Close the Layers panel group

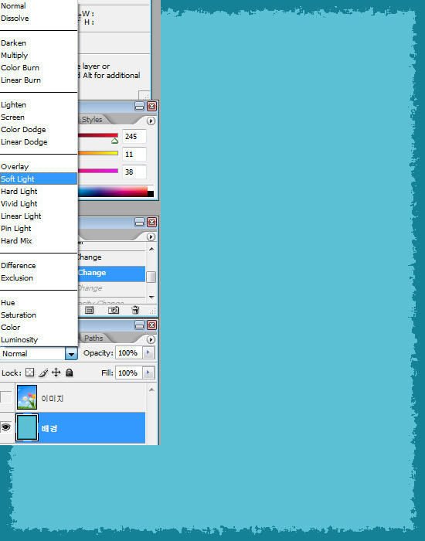[151, 325]
